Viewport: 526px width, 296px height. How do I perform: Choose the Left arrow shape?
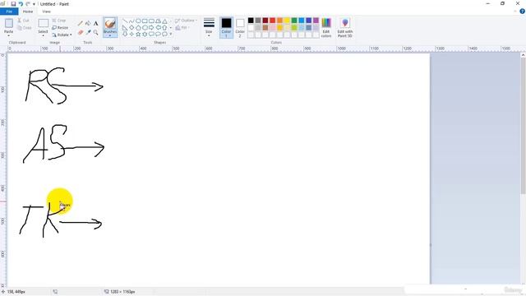(x=158, y=27)
